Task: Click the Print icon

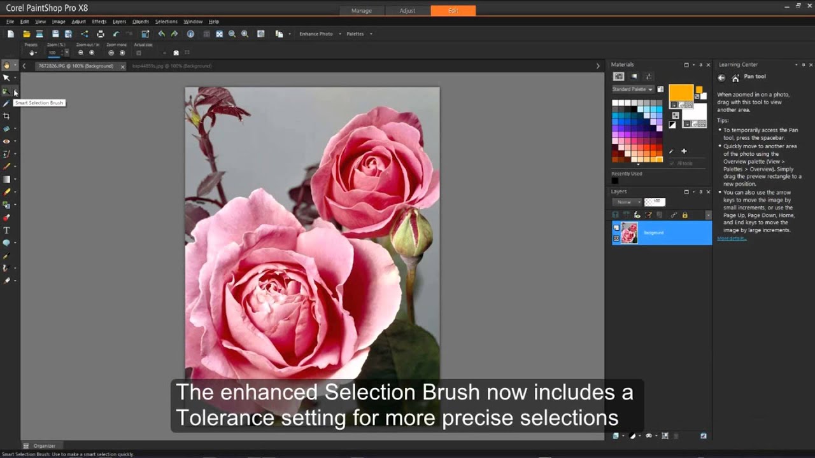Action: pyautogui.click(x=100, y=34)
